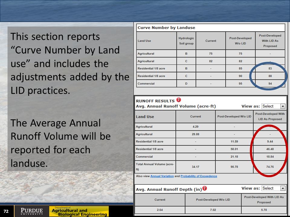Click the runoff value 58.01
This screenshot has height=217, width=290.
click(234, 149)
